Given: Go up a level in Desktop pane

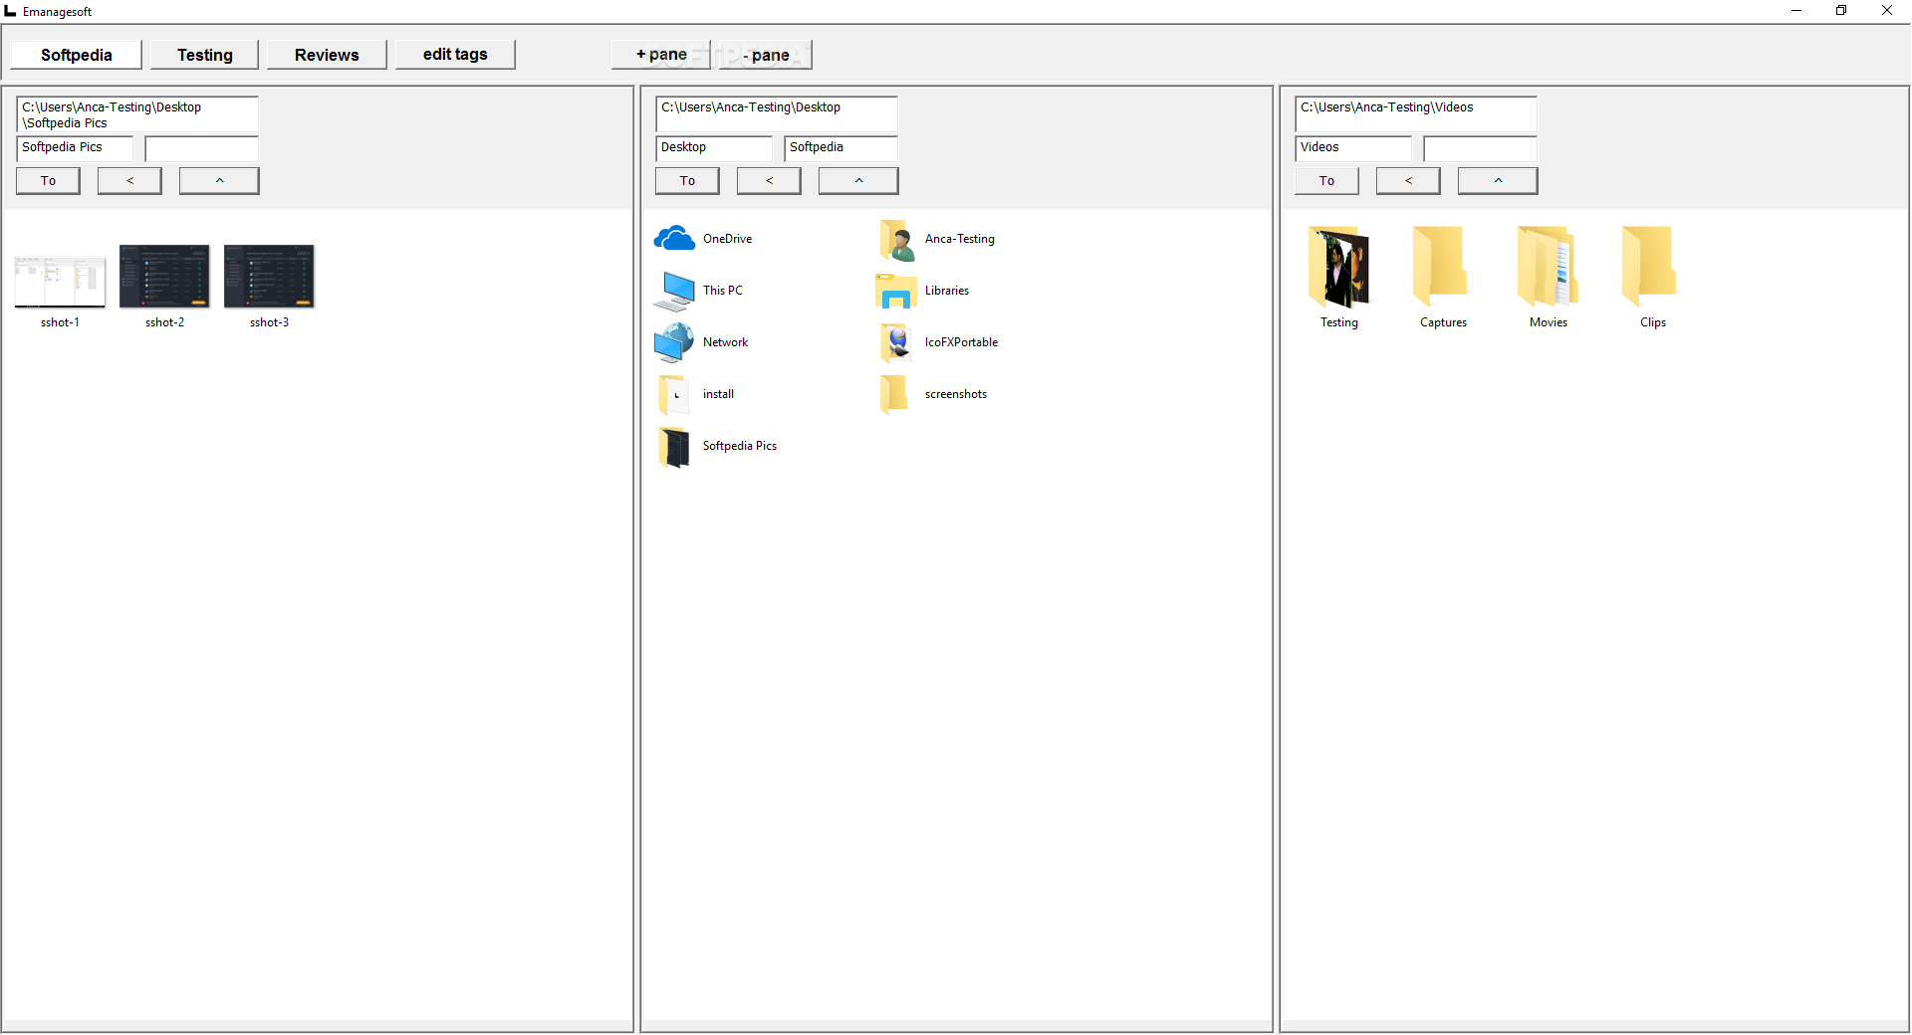Looking at the screenshot, I should (858, 181).
